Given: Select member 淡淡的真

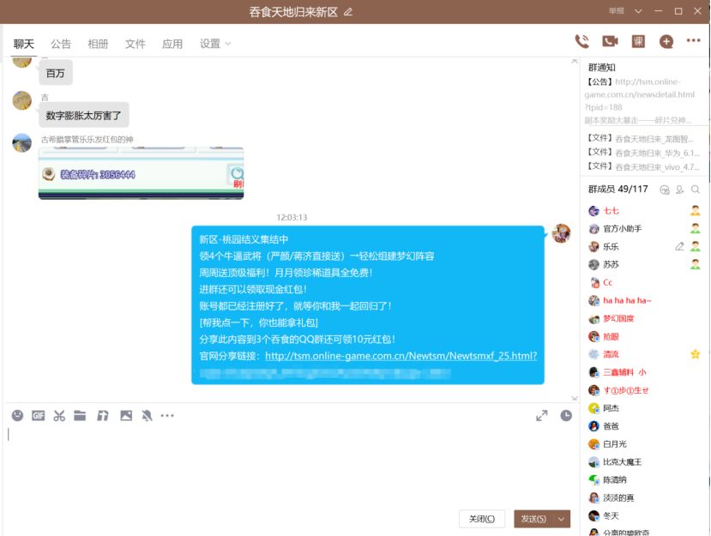Looking at the screenshot, I should click(x=644, y=497).
